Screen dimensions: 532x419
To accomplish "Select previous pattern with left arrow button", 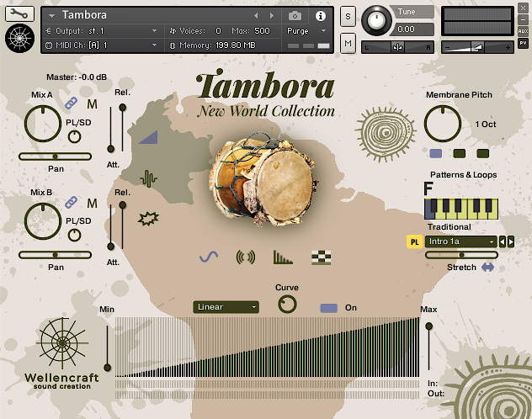I will click(503, 241).
